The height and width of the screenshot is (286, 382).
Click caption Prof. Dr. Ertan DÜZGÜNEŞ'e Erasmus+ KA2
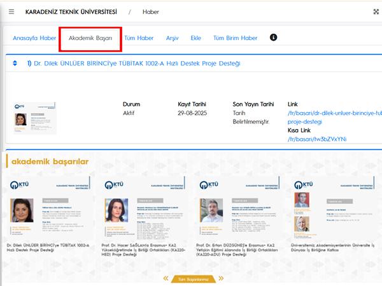tap(237, 250)
